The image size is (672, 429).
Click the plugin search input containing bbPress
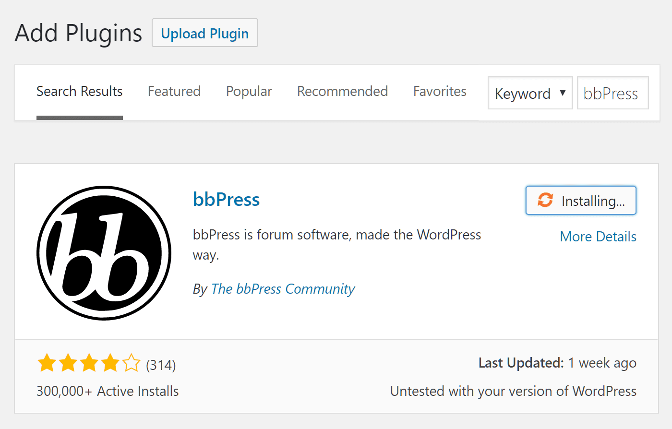click(x=612, y=93)
